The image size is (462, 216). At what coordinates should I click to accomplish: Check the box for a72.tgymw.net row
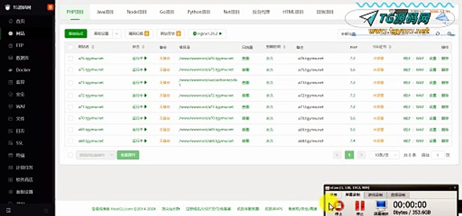click(x=70, y=95)
